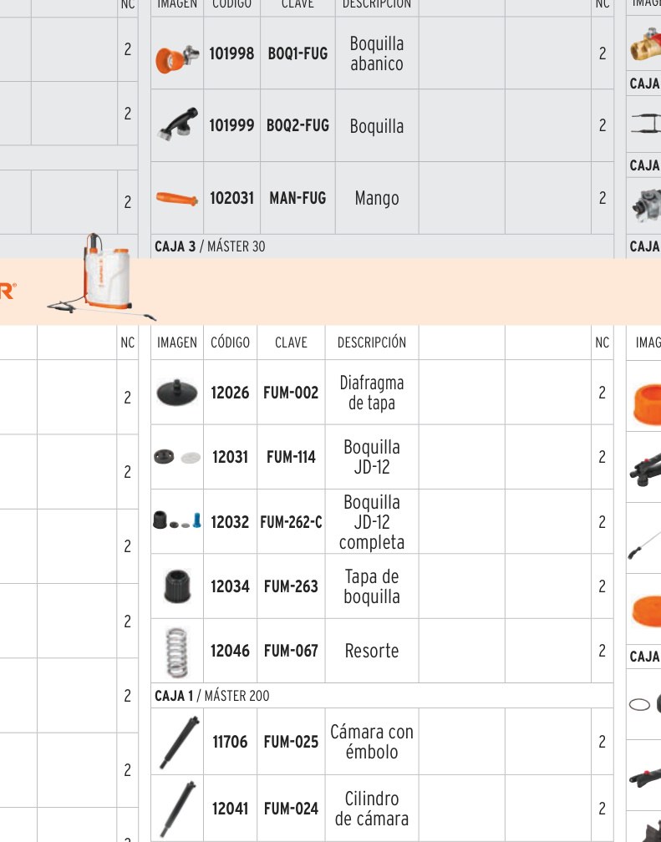The image size is (661, 842).
Task: Click the backpack sprayer product image
Action: 102,277
